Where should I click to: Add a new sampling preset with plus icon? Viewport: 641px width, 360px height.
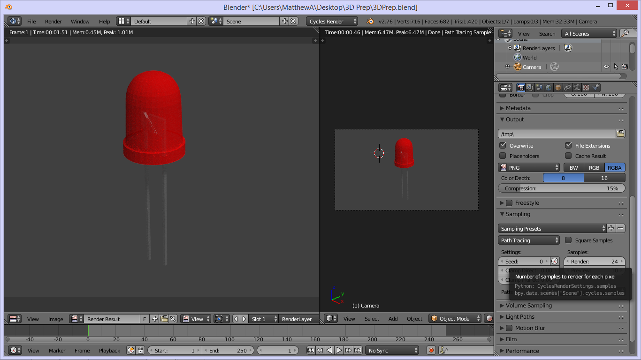coord(611,228)
